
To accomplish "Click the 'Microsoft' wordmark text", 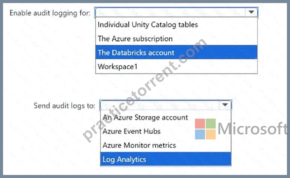I will pos(253,129).
